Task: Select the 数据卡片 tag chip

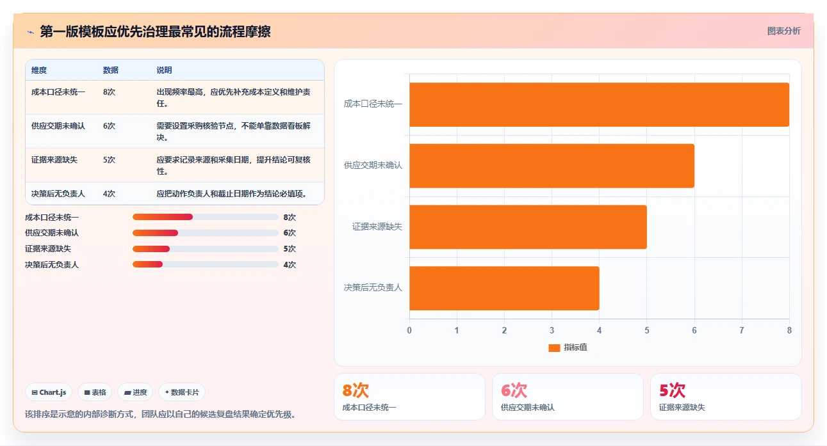Action: (x=182, y=392)
